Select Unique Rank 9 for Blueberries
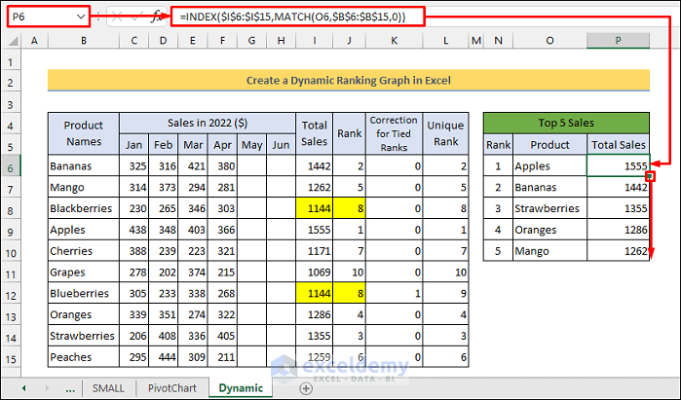 445,293
